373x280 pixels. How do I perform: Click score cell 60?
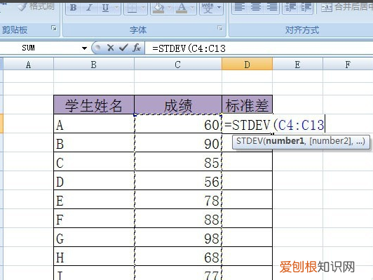[178, 124]
